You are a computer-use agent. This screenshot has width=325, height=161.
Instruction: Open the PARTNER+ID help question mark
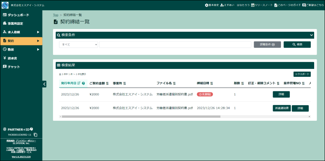coord(31,129)
